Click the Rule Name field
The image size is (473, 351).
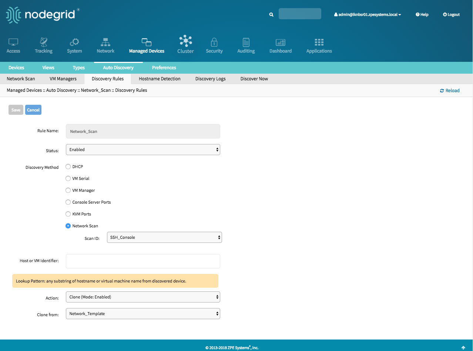143,131
